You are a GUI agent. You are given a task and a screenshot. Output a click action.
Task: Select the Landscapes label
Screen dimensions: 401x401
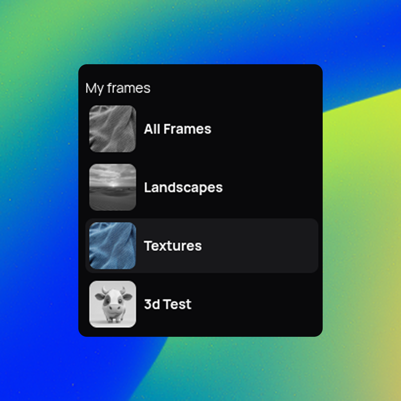[183, 188]
